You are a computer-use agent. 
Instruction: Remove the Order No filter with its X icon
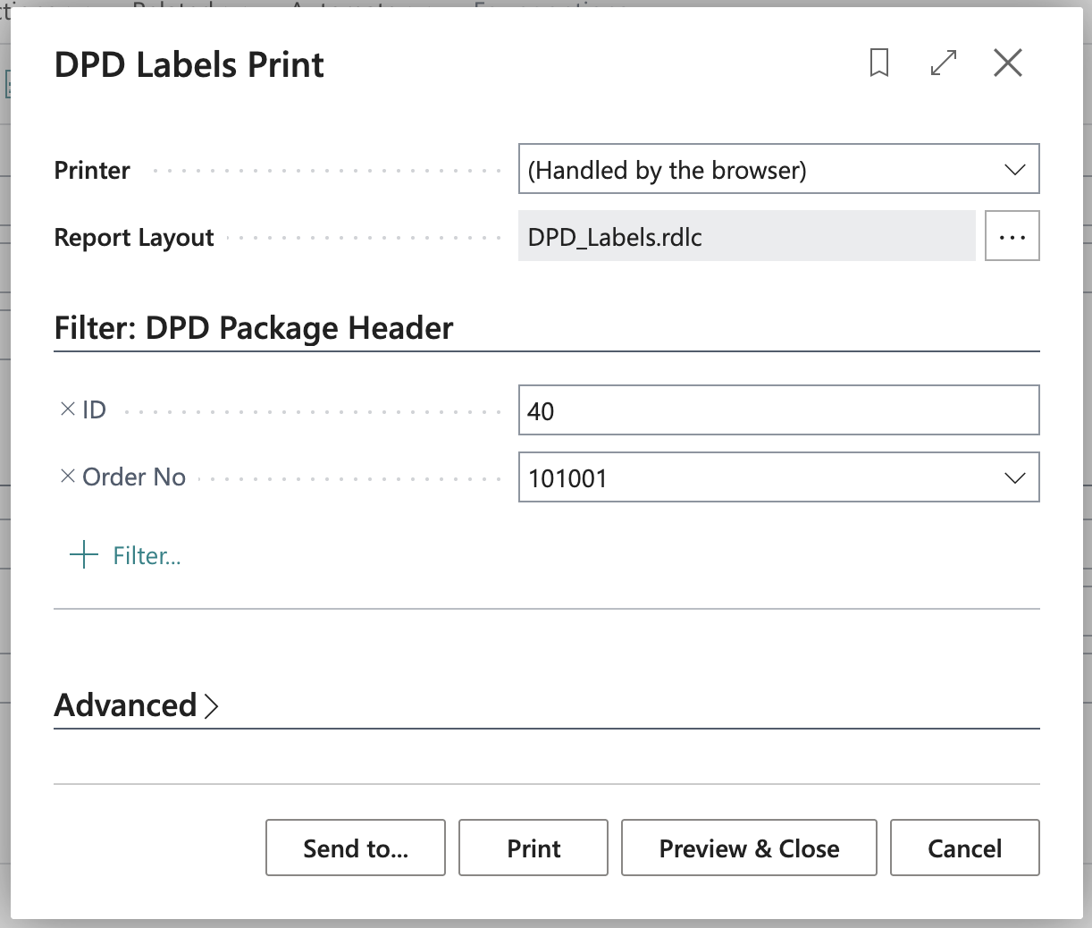[x=67, y=477]
